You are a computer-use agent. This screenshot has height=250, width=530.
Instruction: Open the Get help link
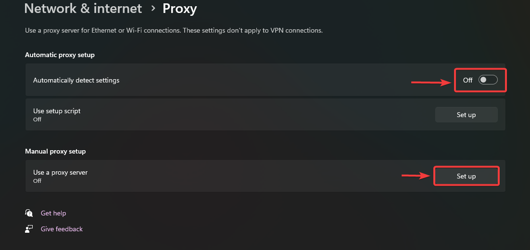(x=53, y=213)
